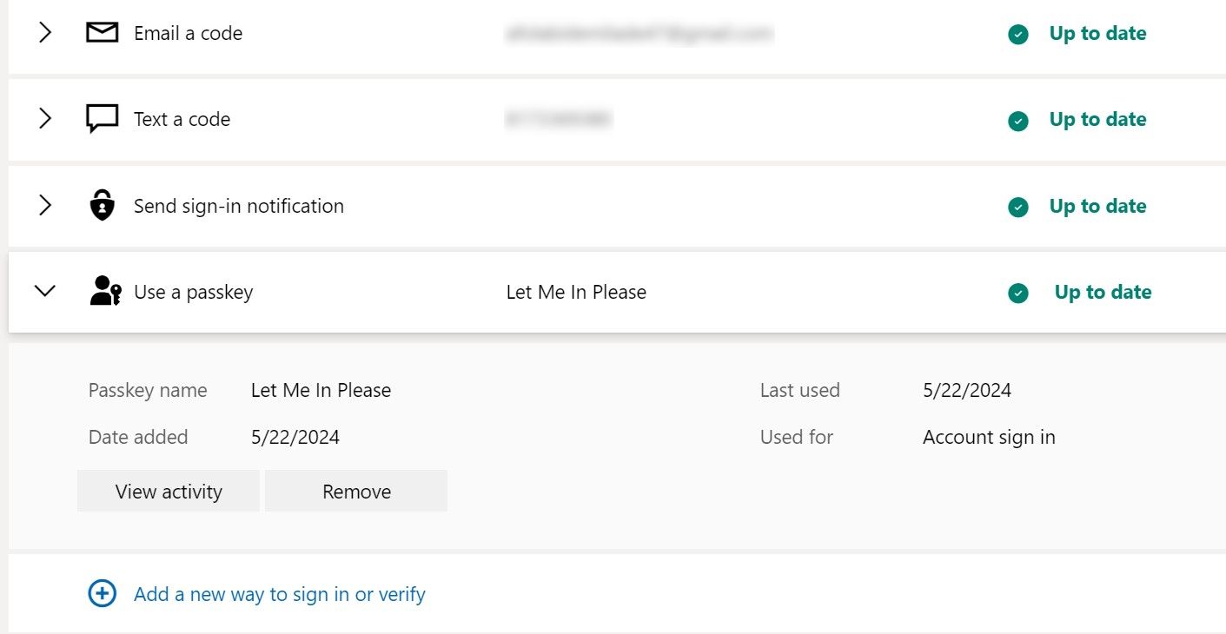This screenshot has height=634, width=1226.
Task: Expand the Text a code section
Action: (45, 119)
